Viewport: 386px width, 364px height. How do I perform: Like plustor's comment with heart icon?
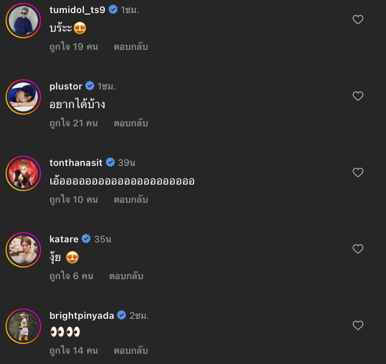pos(358,96)
